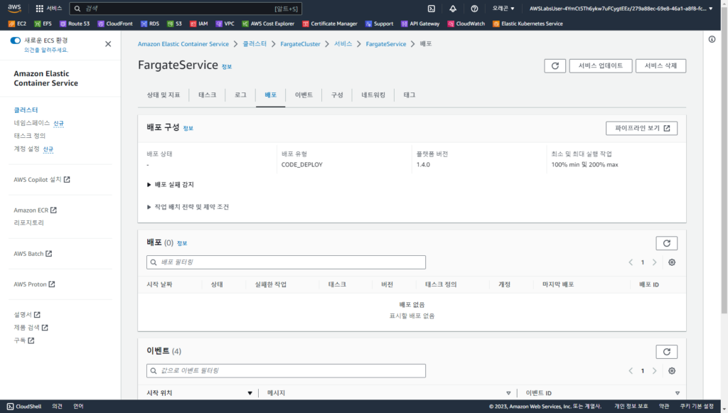Open the AWSLabsUser account menu
Viewport: 728px width, 413px height.
tap(621, 9)
